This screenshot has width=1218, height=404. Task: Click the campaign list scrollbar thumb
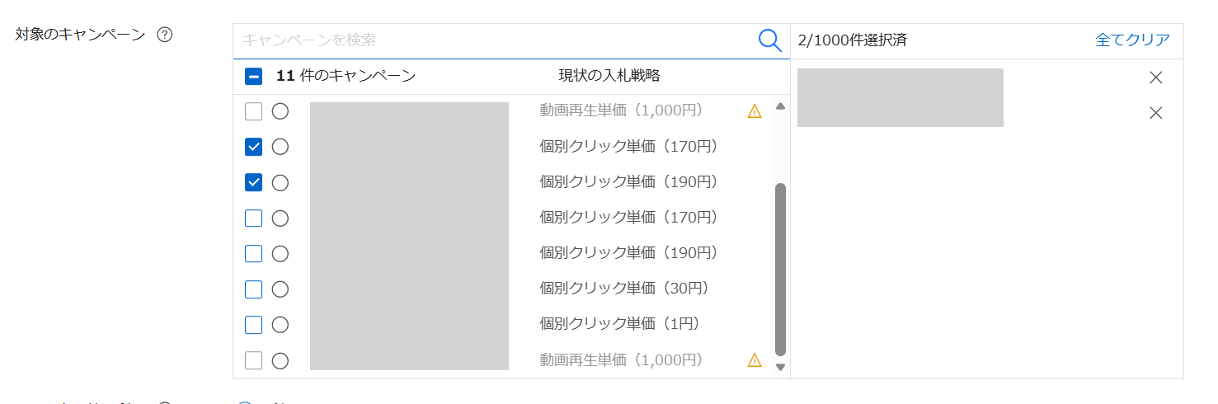tap(780, 268)
